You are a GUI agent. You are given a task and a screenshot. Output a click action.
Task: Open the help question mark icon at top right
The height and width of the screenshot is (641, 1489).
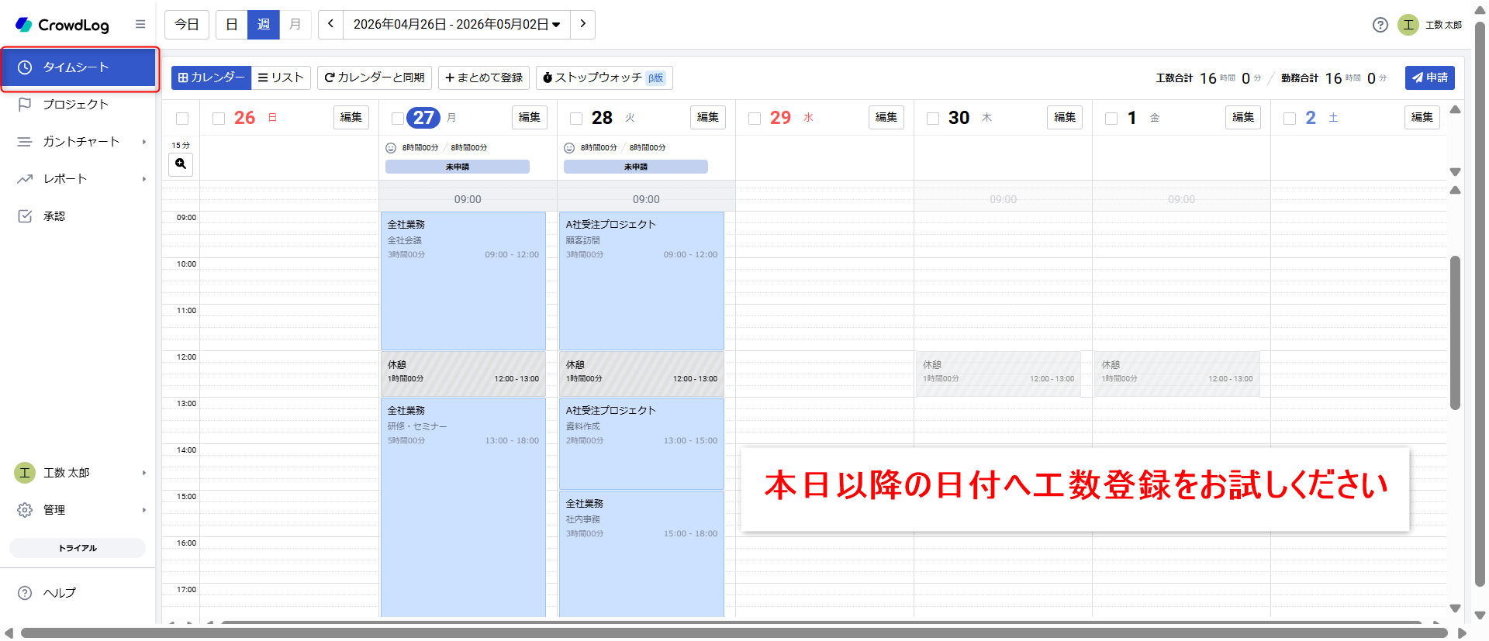[x=1380, y=25]
